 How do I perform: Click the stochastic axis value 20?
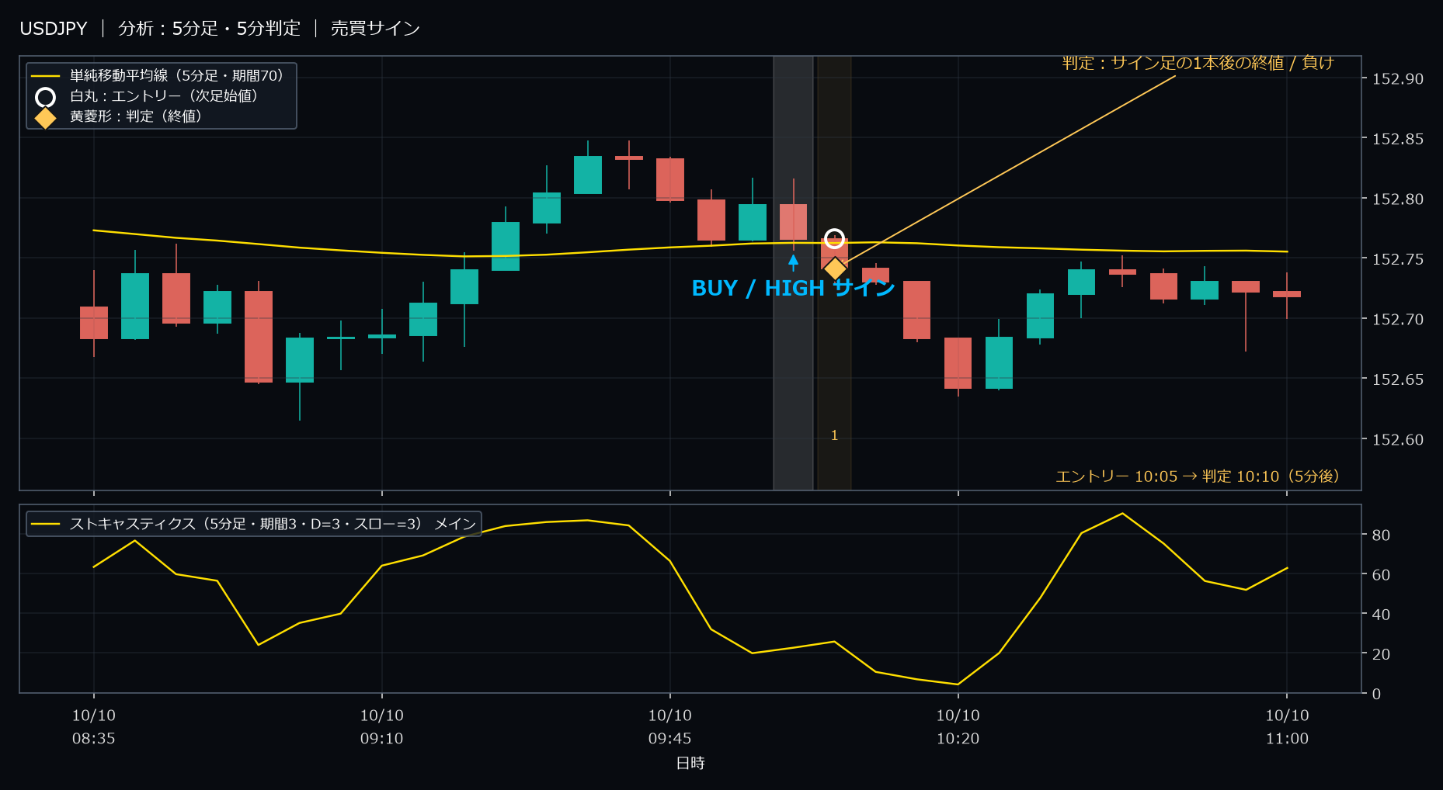click(1381, 654)
